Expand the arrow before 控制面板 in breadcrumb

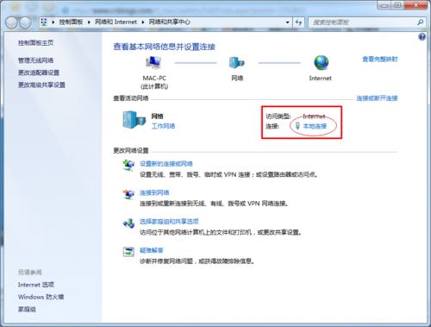[53, 22]
